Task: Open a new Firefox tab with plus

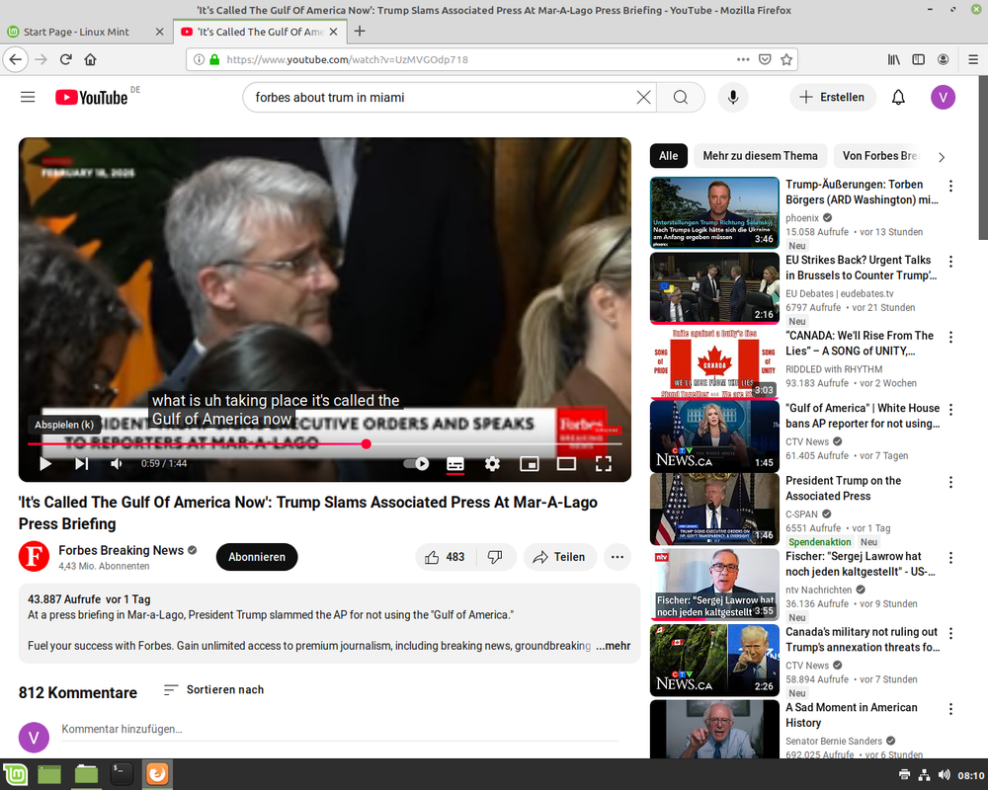Action: (360, 31)
